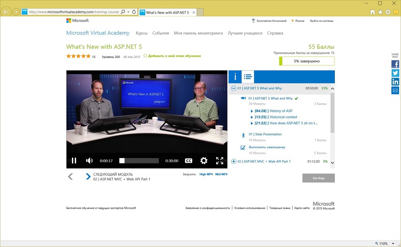Click the browser Forward button
The width and height of the screenshot is (401, 247).
pyautogui.click(x=16, y=12)
